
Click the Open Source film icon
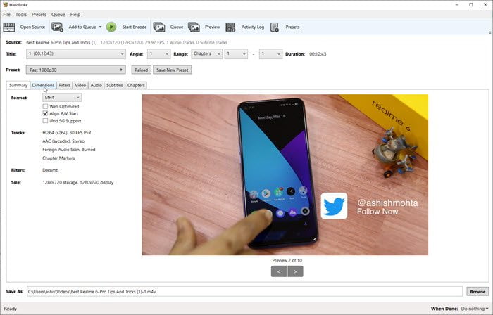[8, 27]
